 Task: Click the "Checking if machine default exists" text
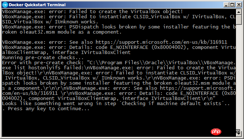click(x=171, y=104)
